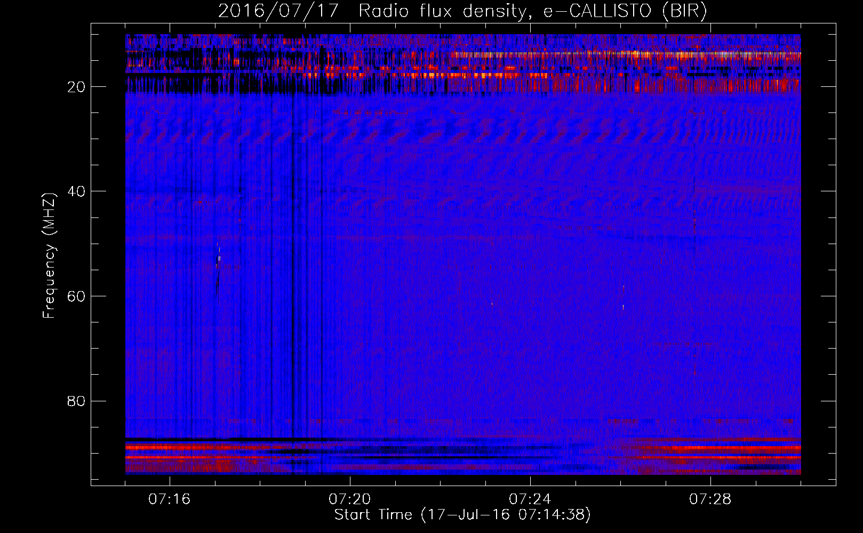Click the 40 MHz frequency tick label
This screenshot has width=863, height=533.
point(77,191)
